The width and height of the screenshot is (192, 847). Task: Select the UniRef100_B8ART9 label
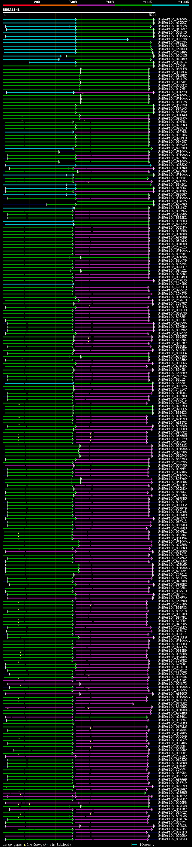coord(172,509)
